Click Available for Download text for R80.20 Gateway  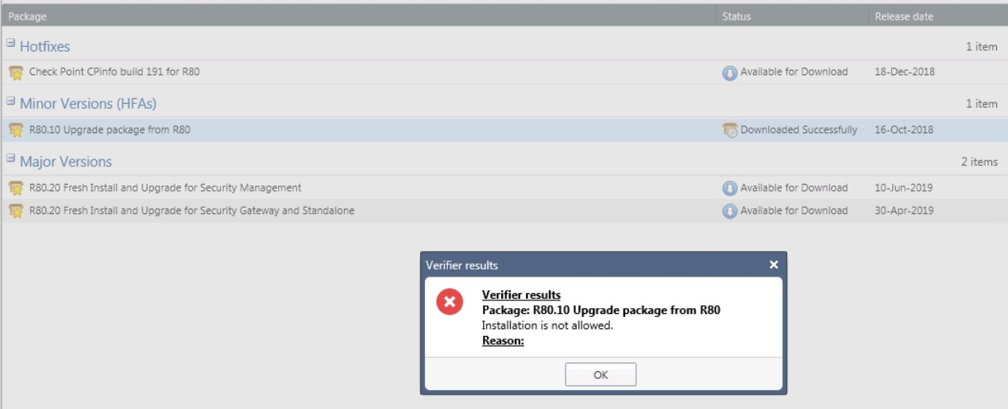coord(794,211)
